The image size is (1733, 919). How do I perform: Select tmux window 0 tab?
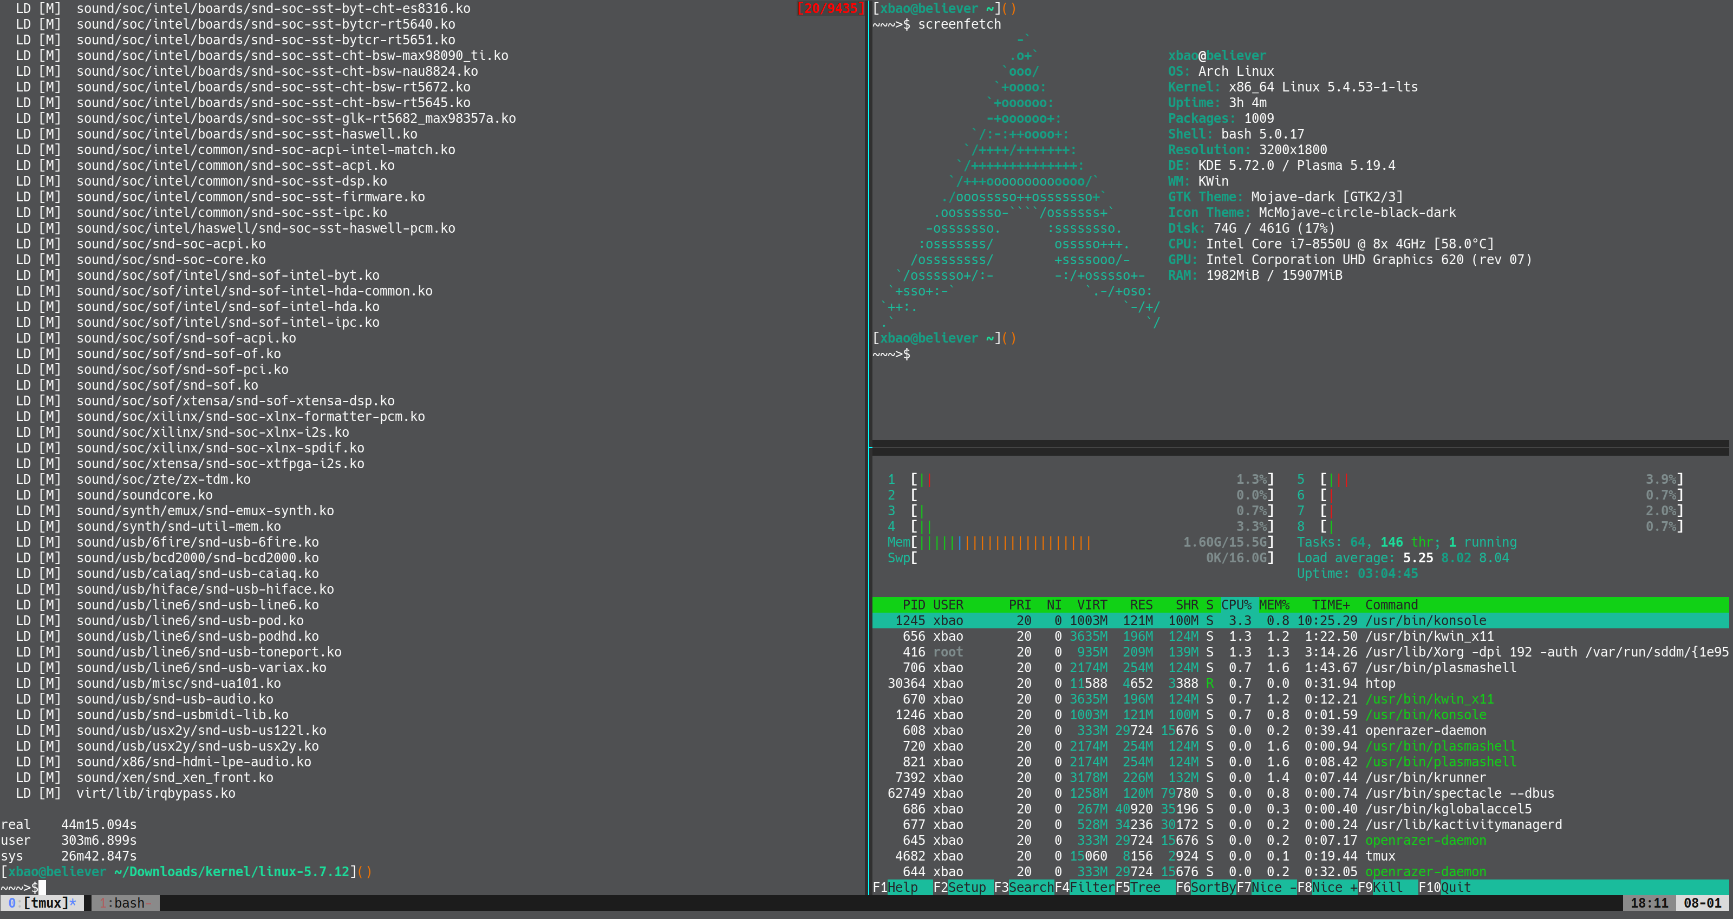(42, 903)
